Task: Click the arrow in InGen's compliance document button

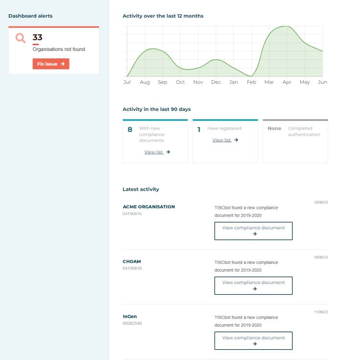Action: (x=254, y=344)
